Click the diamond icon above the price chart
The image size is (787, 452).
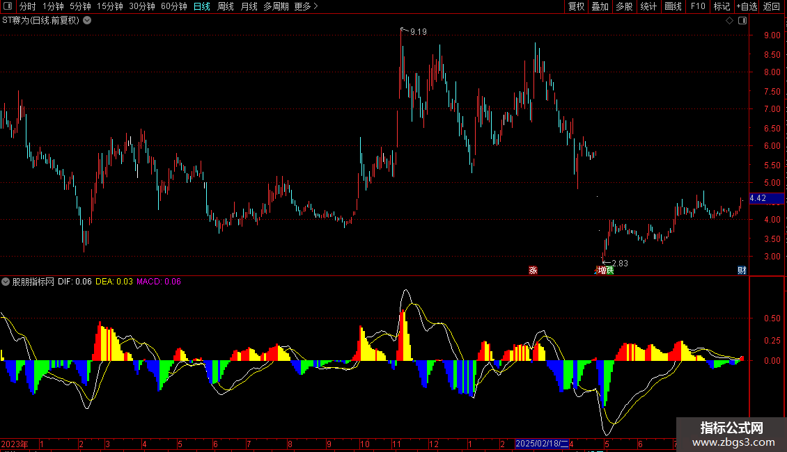click(x=730, y=21)
